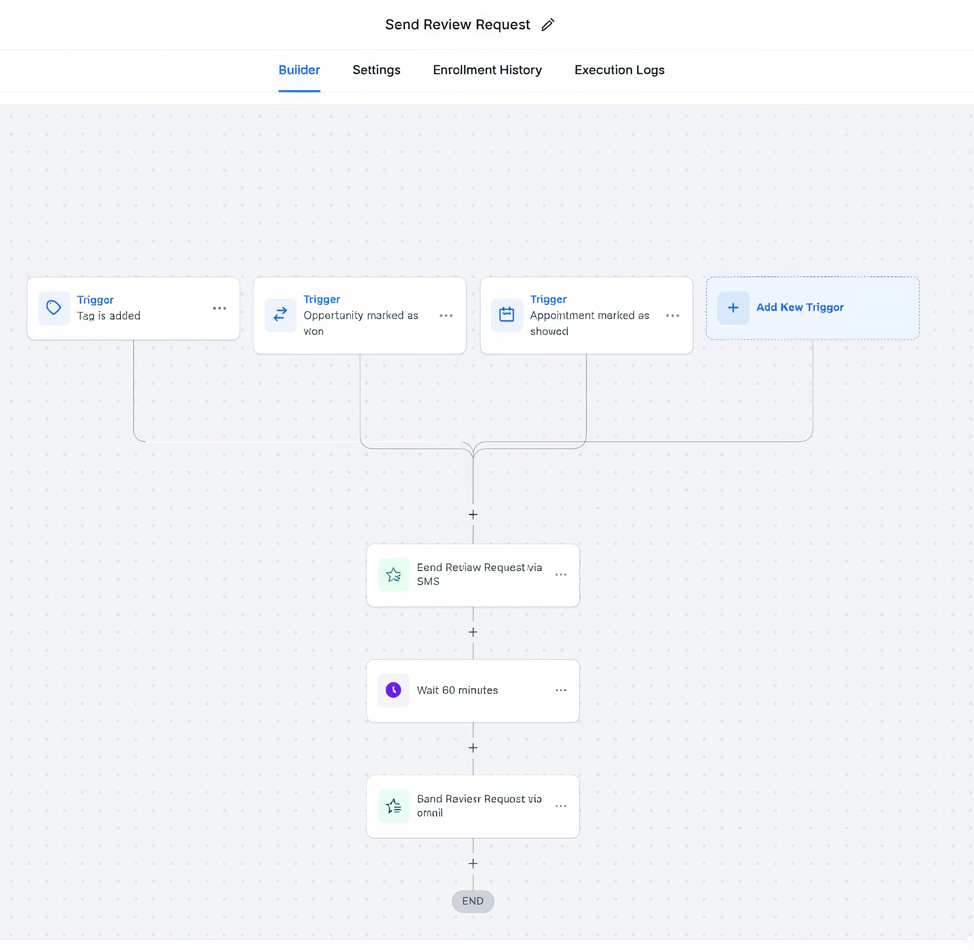
Task: Click the star icon on SMS review step
Action: click(393, 575)
